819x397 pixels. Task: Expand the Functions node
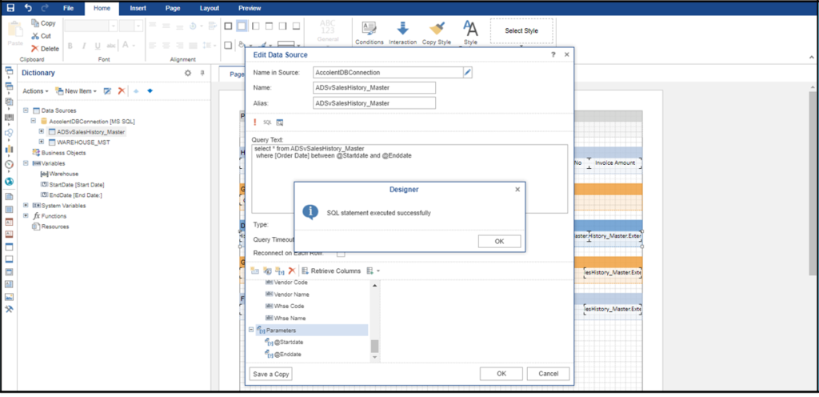pyautogui.click(x=26, y=216)
